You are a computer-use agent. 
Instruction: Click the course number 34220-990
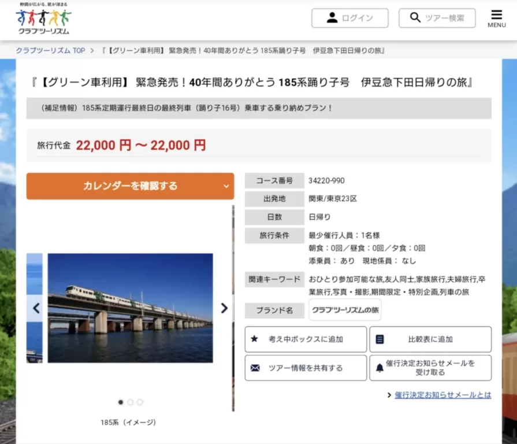326,181
